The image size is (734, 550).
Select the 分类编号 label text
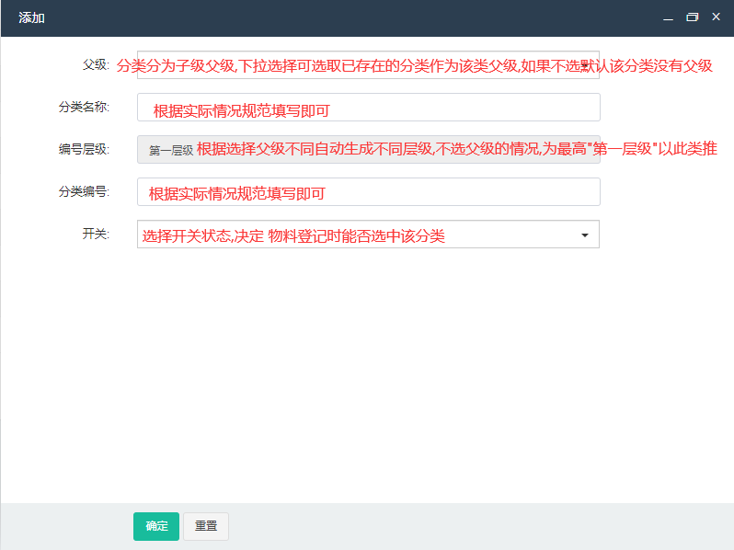tap(84, 191)
